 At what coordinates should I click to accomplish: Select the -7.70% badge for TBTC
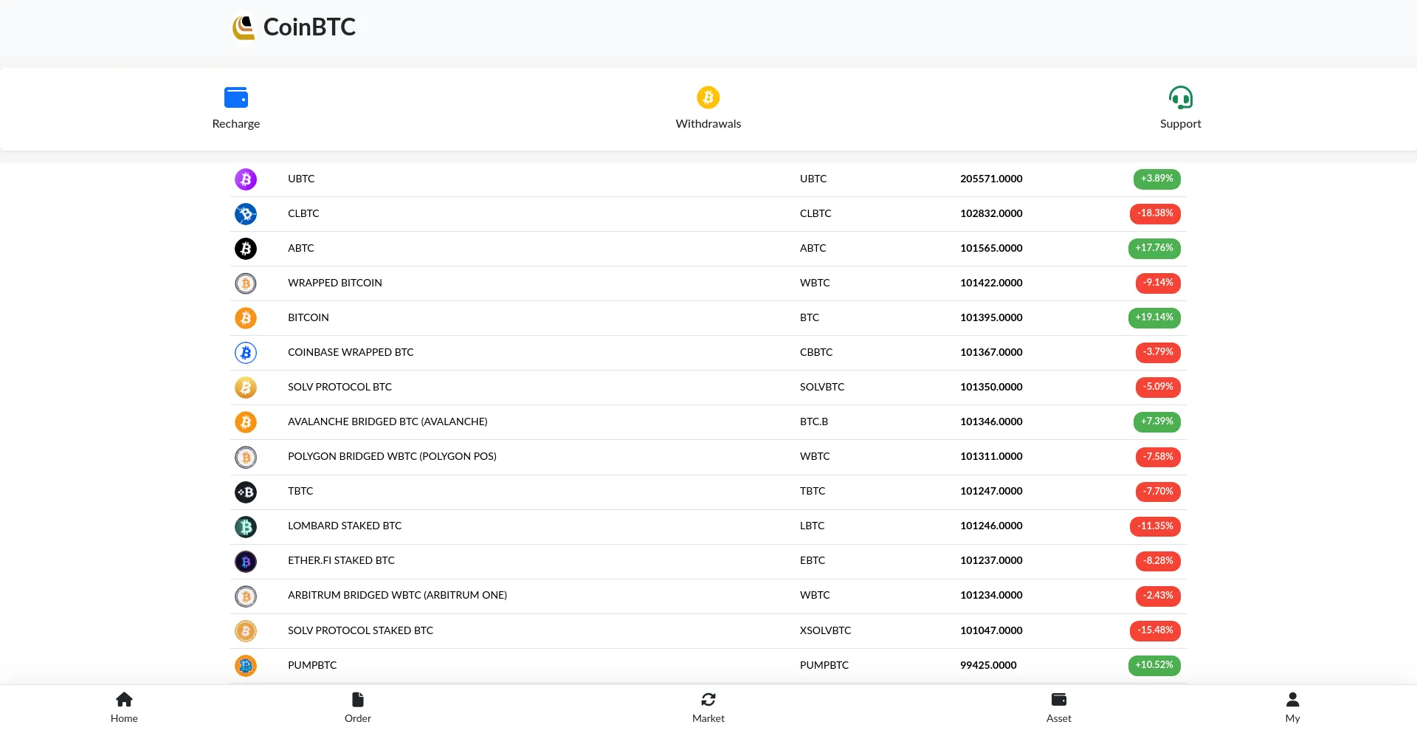click(1158, 492)
